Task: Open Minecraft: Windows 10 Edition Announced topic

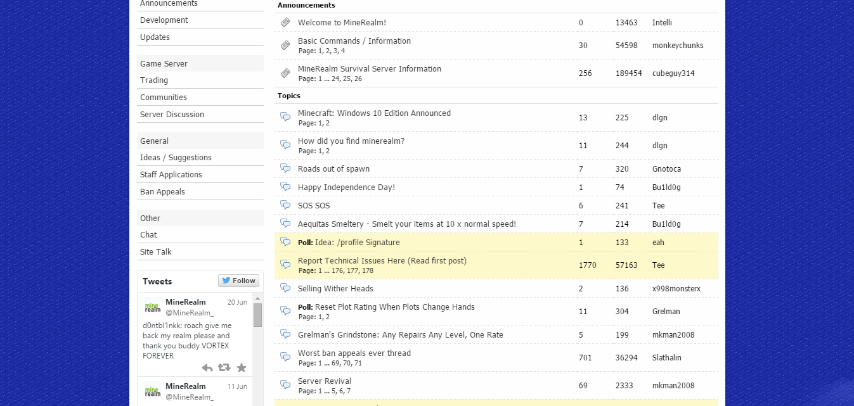Action: 374,113
